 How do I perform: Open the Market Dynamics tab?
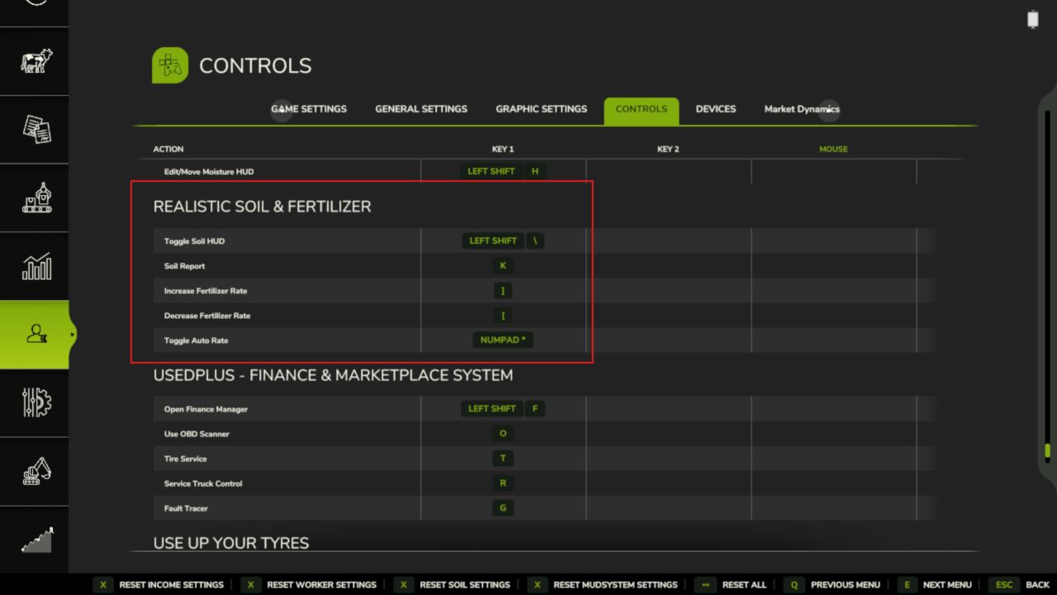[801, 109]
